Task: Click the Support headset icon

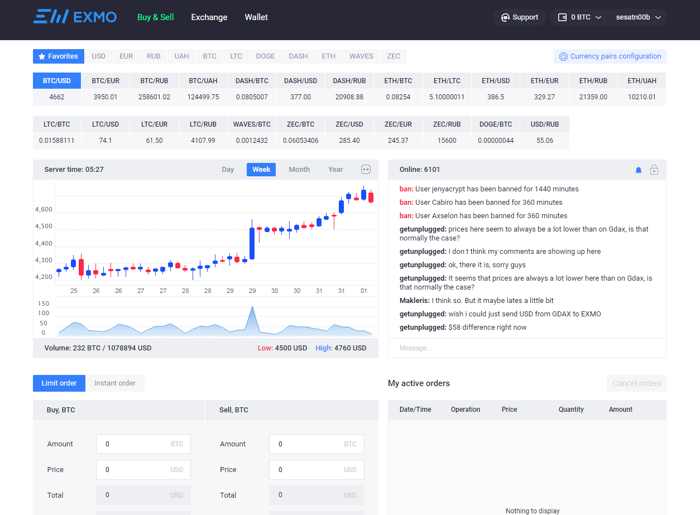Action: point(506,17)
